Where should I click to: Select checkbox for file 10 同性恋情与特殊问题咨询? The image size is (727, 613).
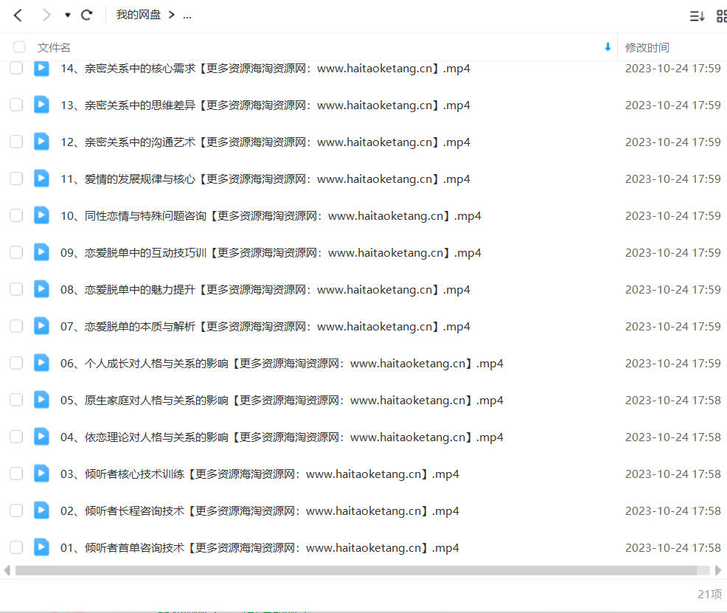tap(16, 215)
